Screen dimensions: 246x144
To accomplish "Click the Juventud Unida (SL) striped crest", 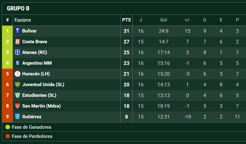I will point(18,85).
